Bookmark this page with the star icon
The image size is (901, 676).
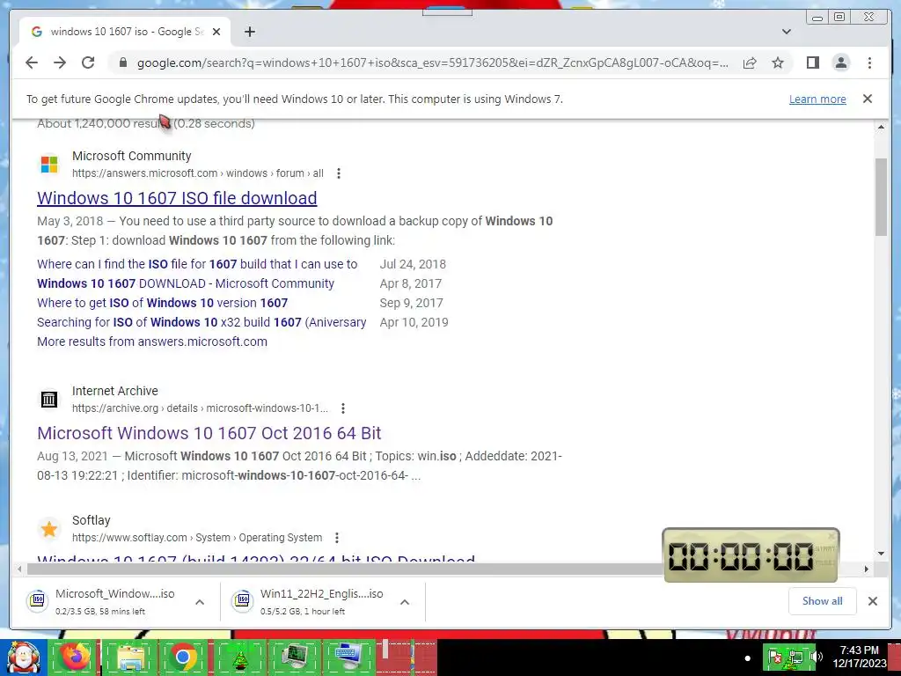coord(778,62)
